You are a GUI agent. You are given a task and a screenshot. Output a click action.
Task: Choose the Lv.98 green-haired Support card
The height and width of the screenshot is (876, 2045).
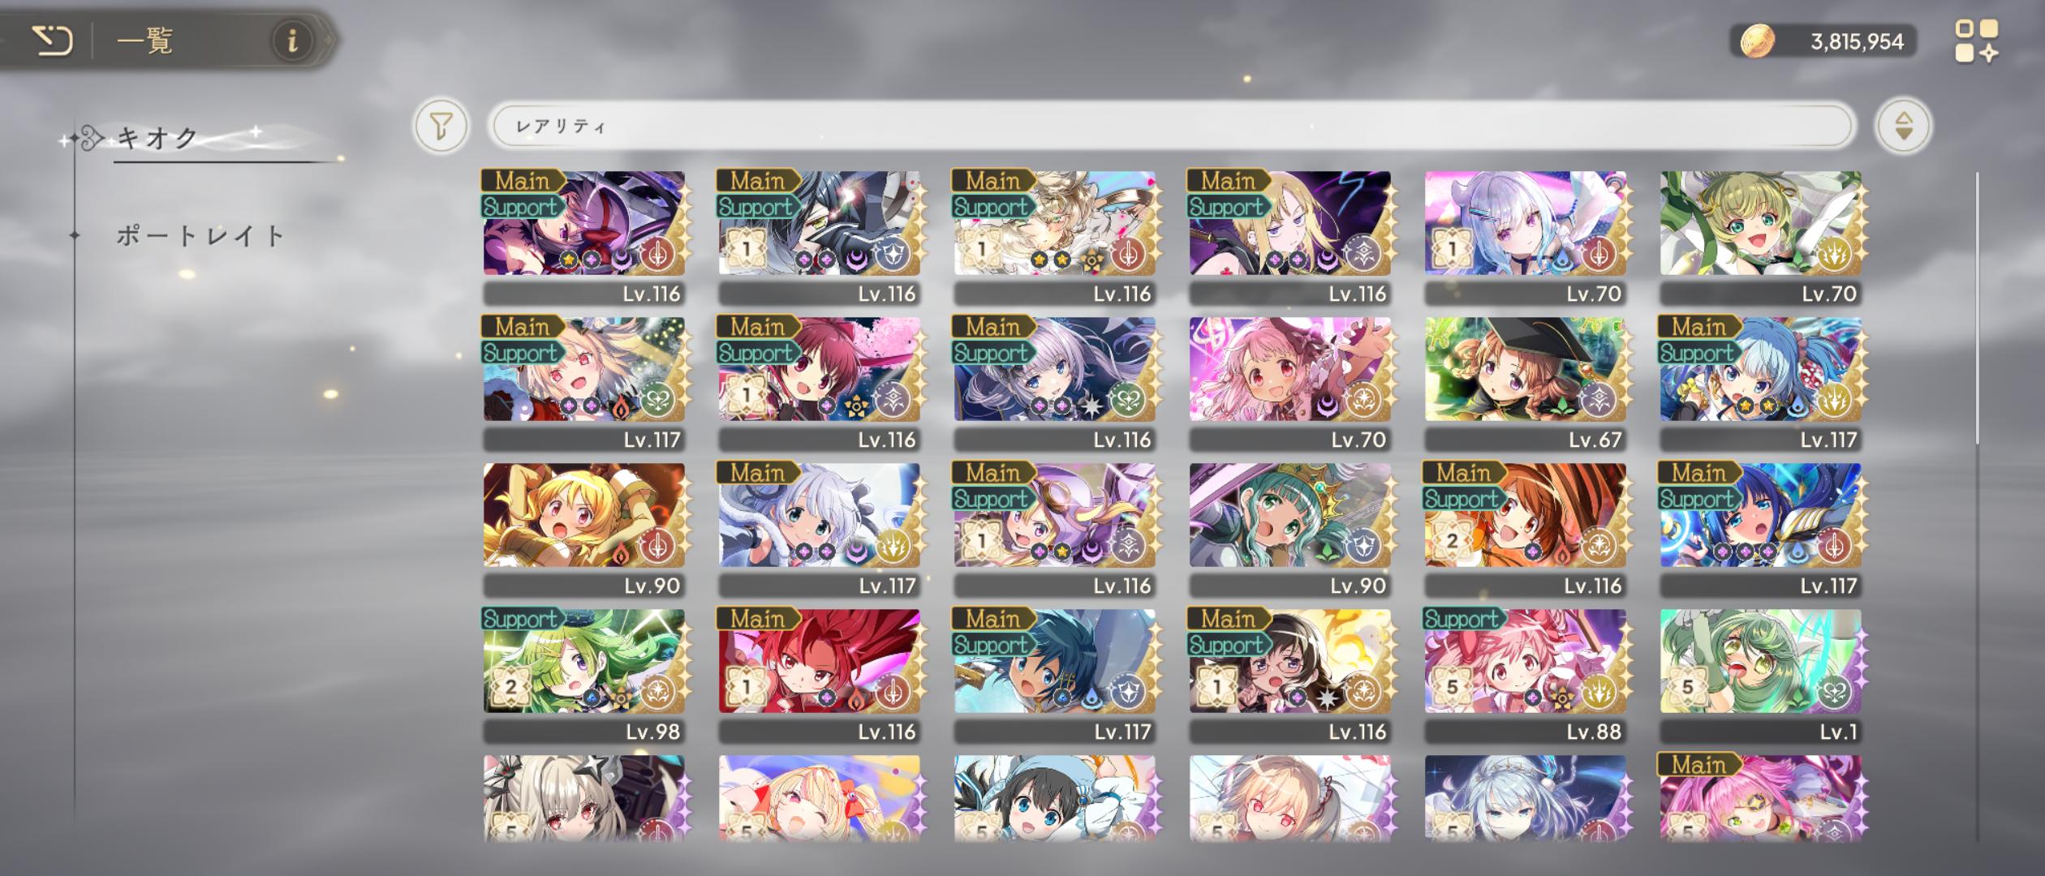584,675
